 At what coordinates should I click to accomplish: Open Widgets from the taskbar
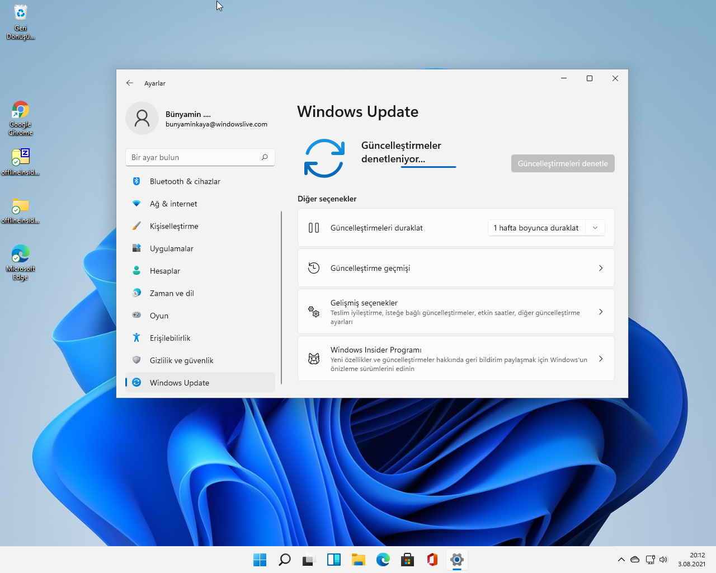[x=334, y=560]
